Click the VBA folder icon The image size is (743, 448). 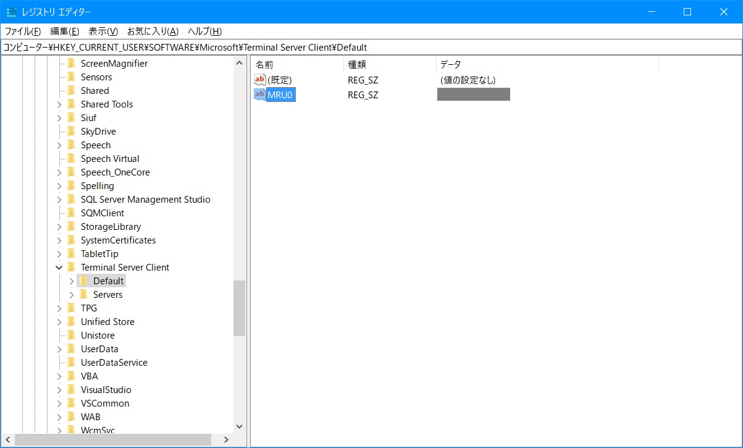[72, 376]
